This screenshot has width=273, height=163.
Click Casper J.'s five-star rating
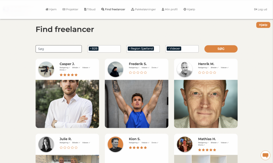pos(69,75)
